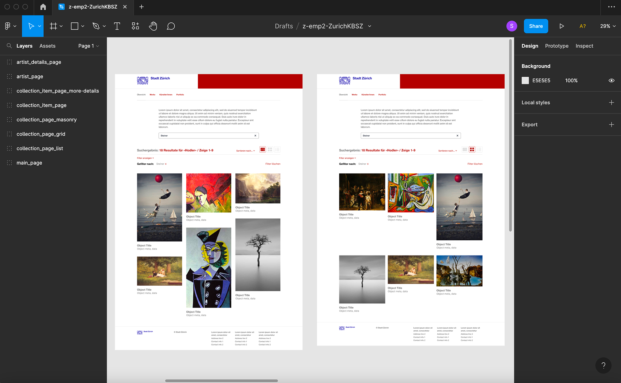Select the z-emp2-ZurichKBSZ file tab
This screenshot has height=383, width=621.
click(93, 7)
